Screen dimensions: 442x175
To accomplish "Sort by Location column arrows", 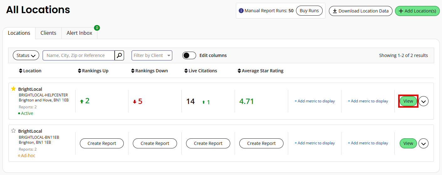I will [x=21, y=71].
